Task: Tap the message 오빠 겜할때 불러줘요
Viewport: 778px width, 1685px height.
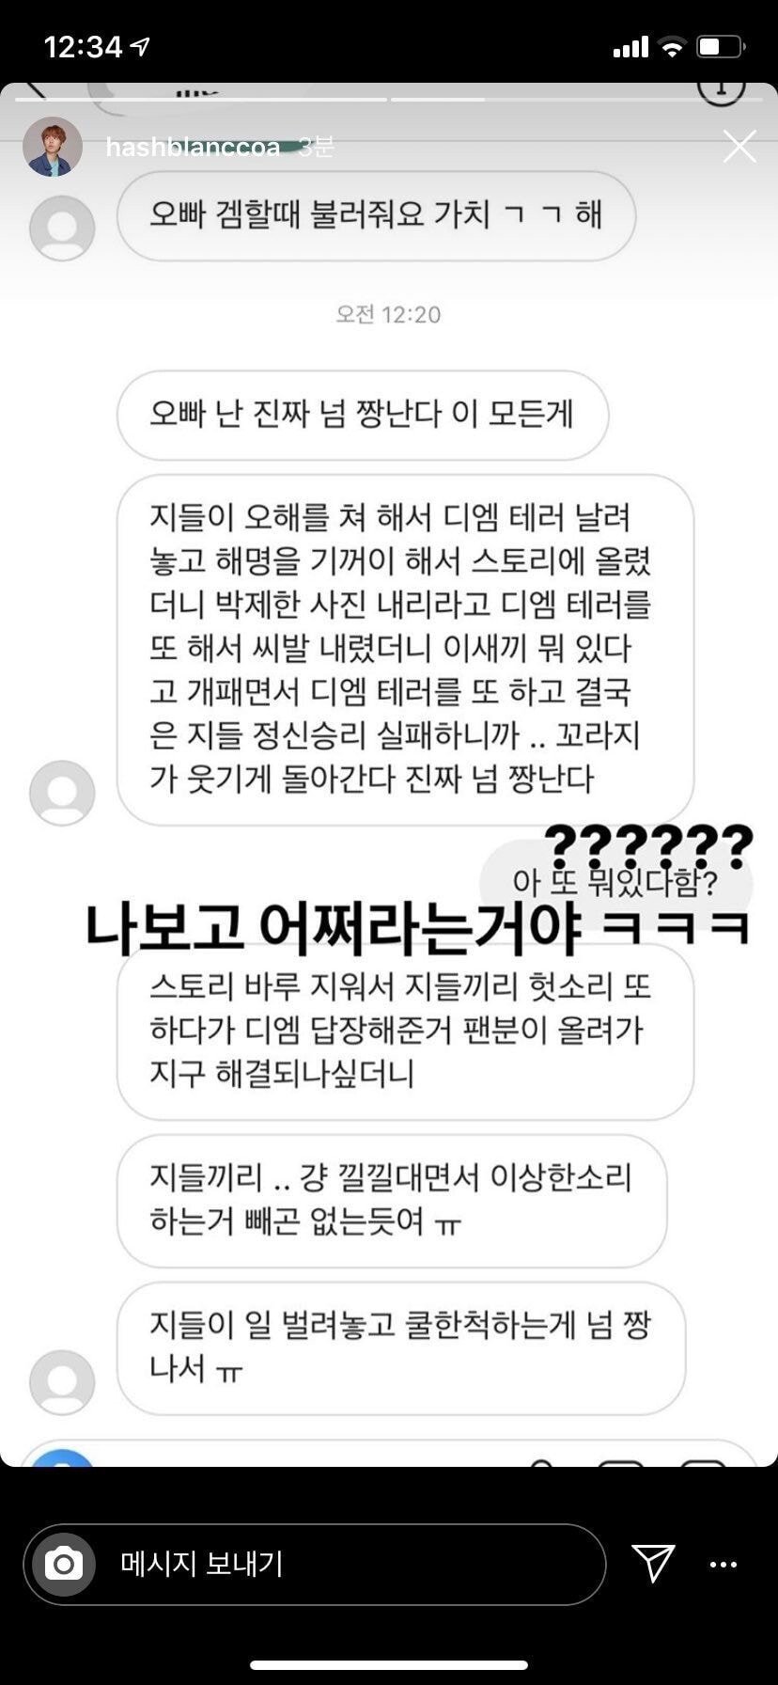Action: [x=376, y=215]
